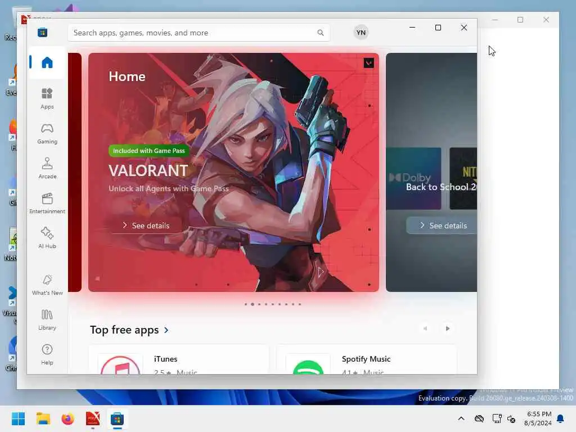Expand Top free apps chevron
This screenshot has width=576, height=432.
pyautogui.click(x=166, y=330)
